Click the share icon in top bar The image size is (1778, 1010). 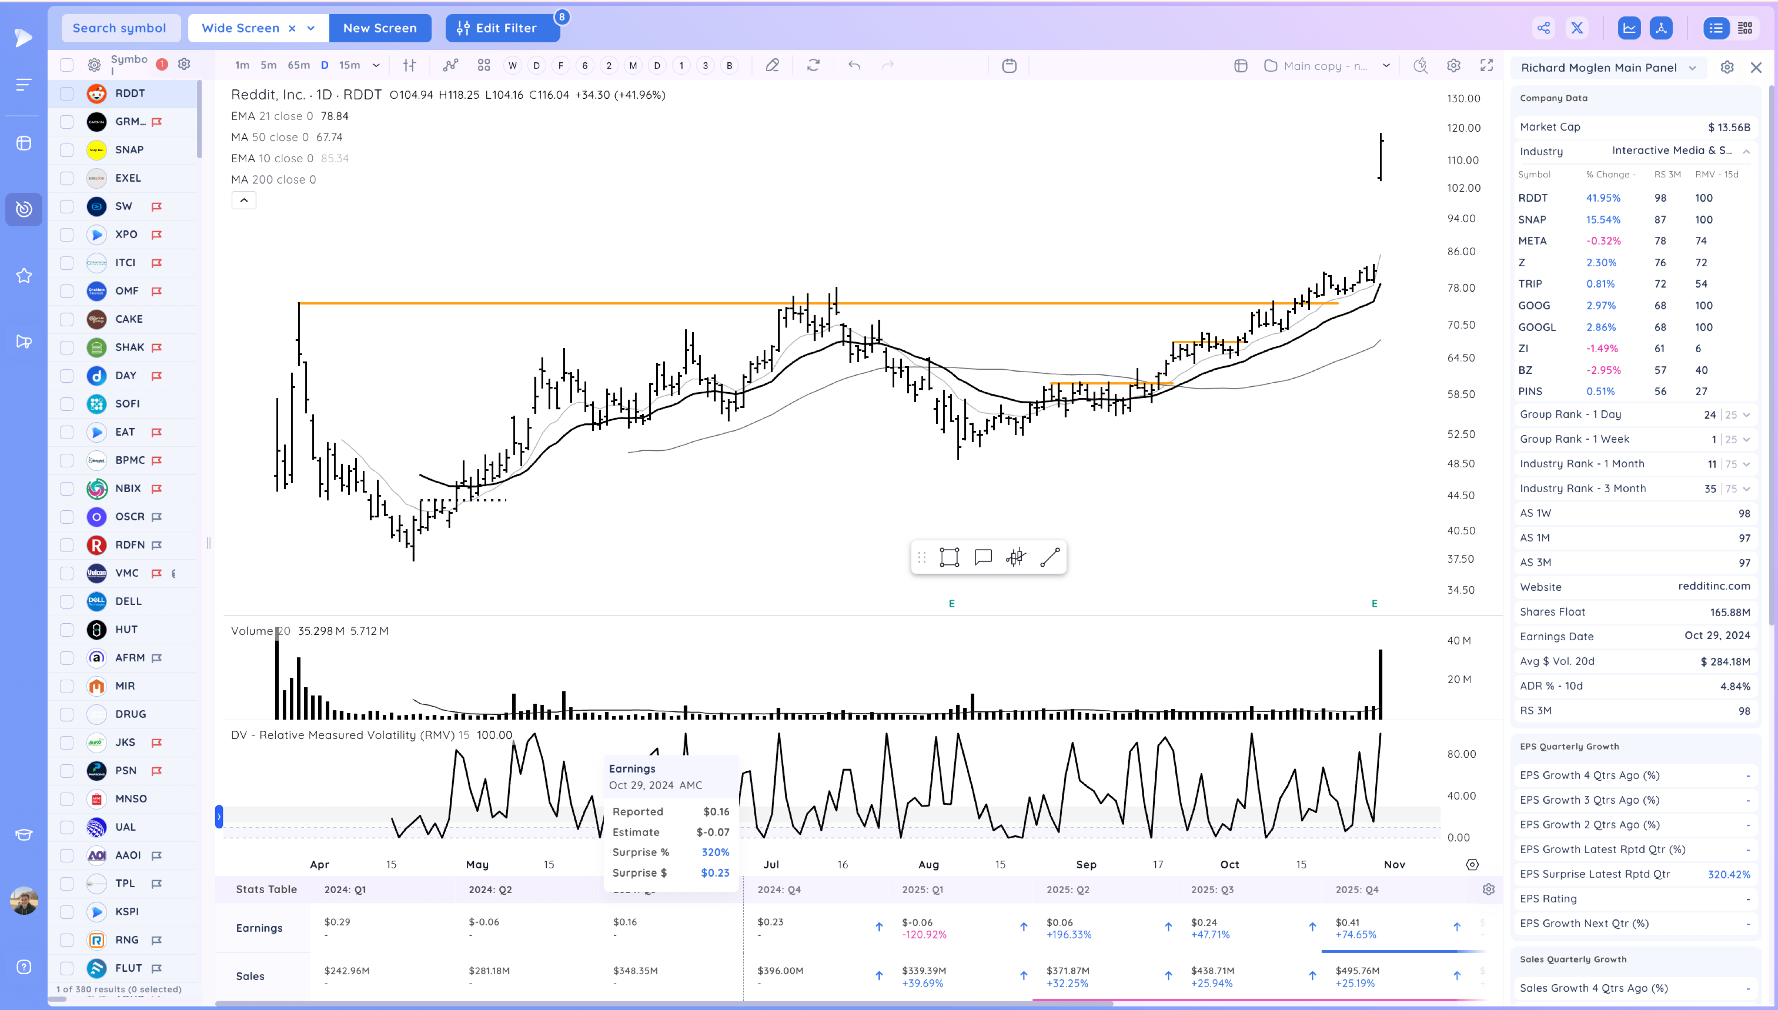point(1544,28)
